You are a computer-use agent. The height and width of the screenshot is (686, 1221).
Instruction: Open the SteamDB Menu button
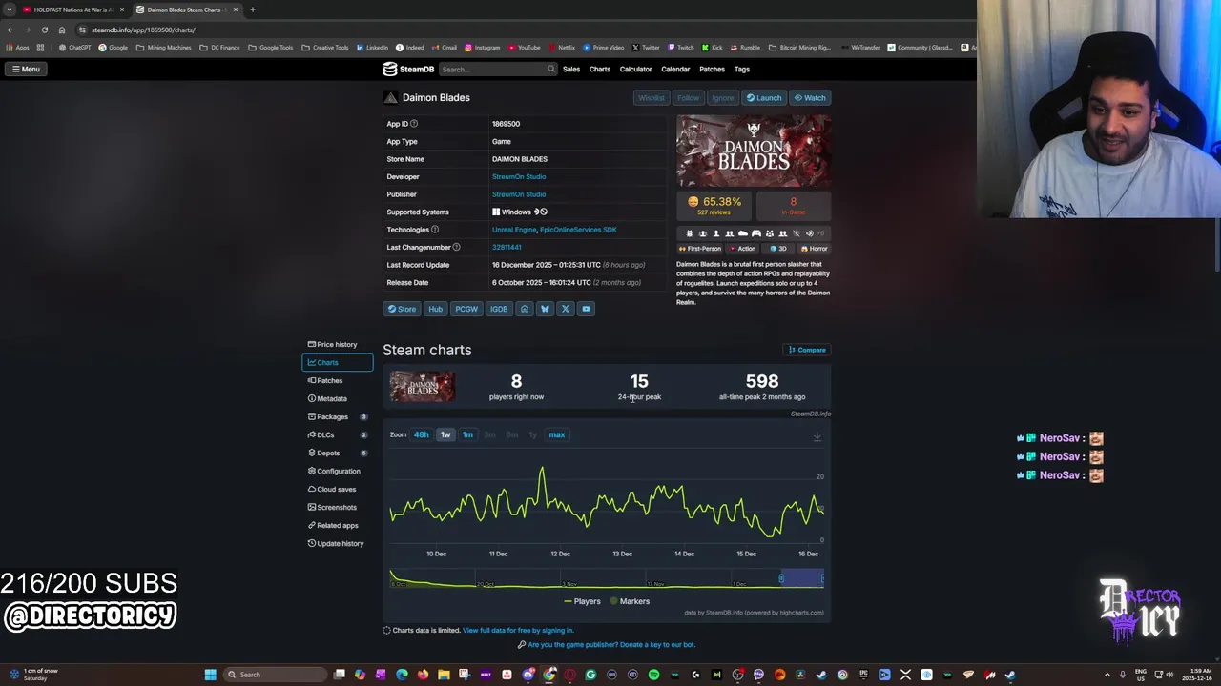(26, 69)
